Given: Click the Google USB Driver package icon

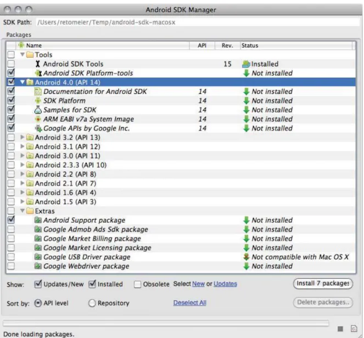Looking at the screenshot, I should pos(38,257).
